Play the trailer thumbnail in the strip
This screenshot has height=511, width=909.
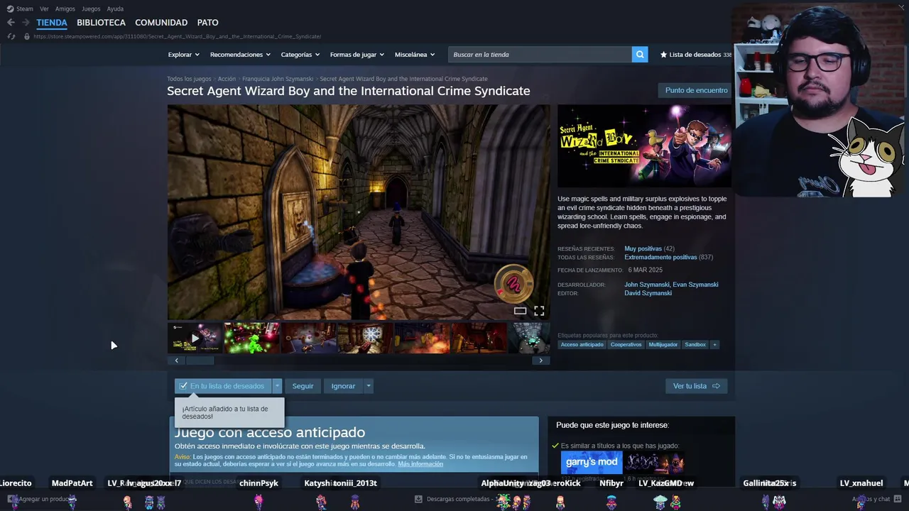[x=195, y=338]
